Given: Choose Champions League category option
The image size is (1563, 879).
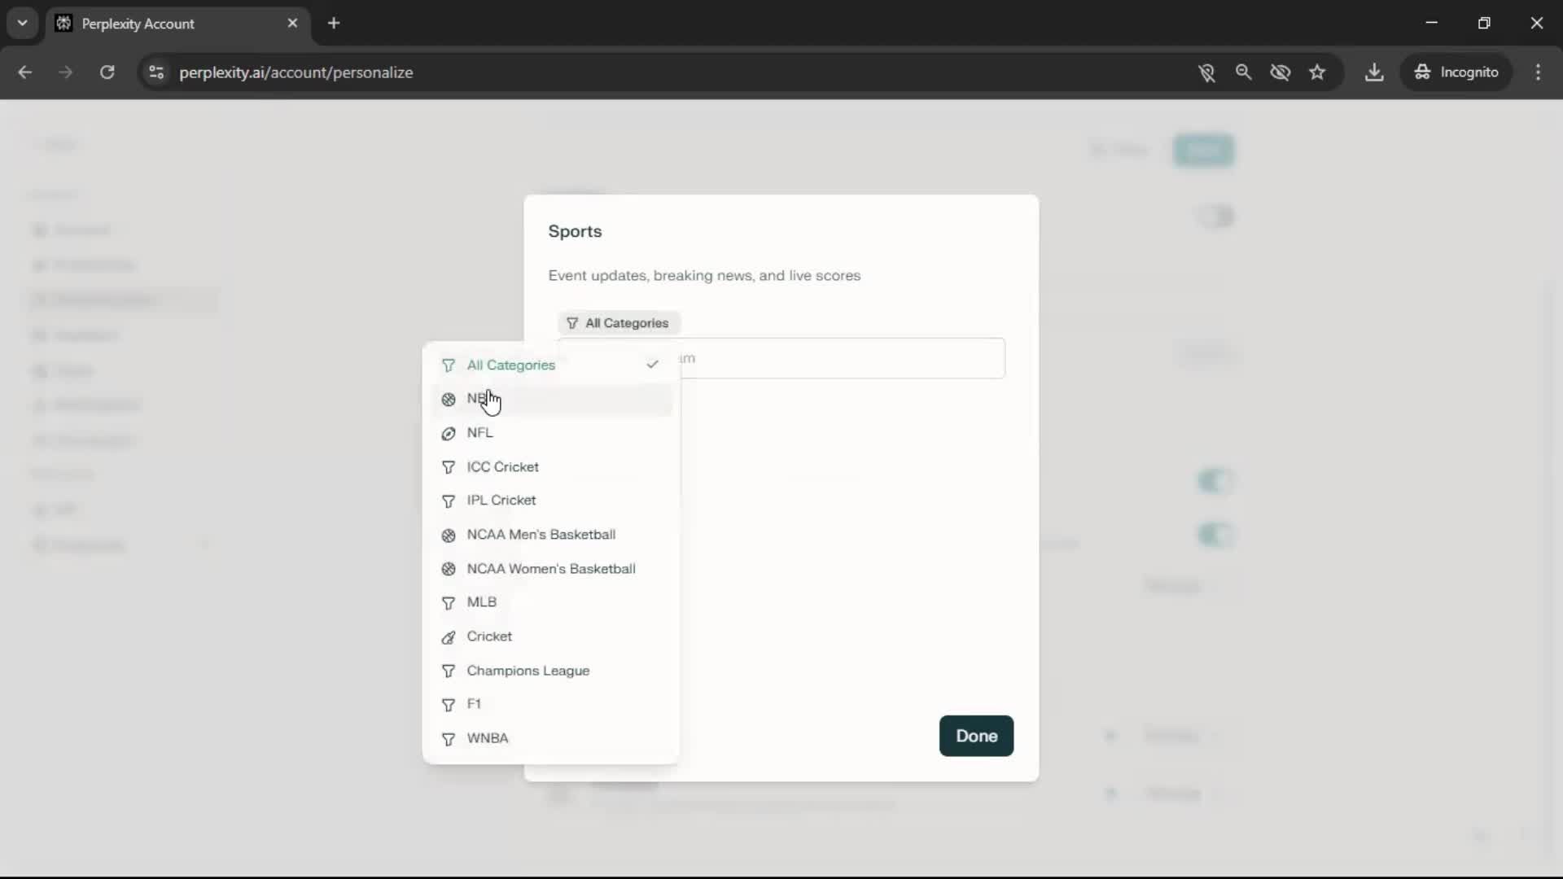Looking at the screenshot, I should tap(528, 671).
